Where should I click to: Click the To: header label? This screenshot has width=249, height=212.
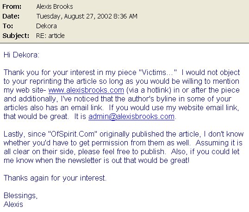(7, 26)
